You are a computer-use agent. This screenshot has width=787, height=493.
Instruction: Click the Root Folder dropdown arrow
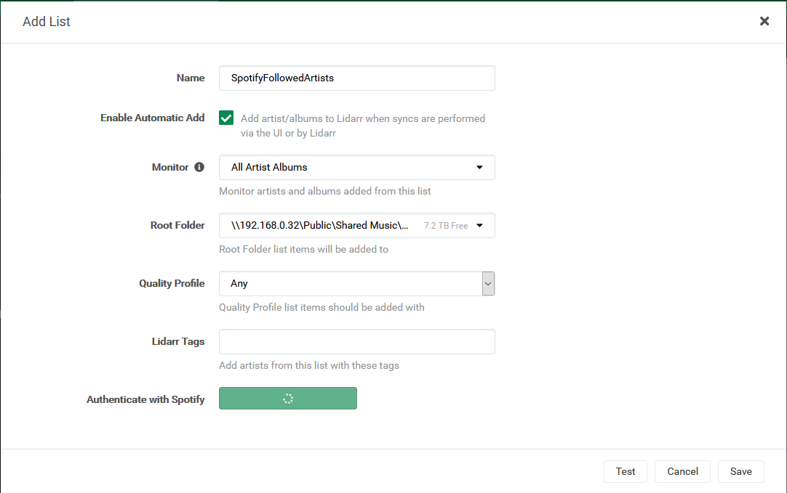coord(480,225)
